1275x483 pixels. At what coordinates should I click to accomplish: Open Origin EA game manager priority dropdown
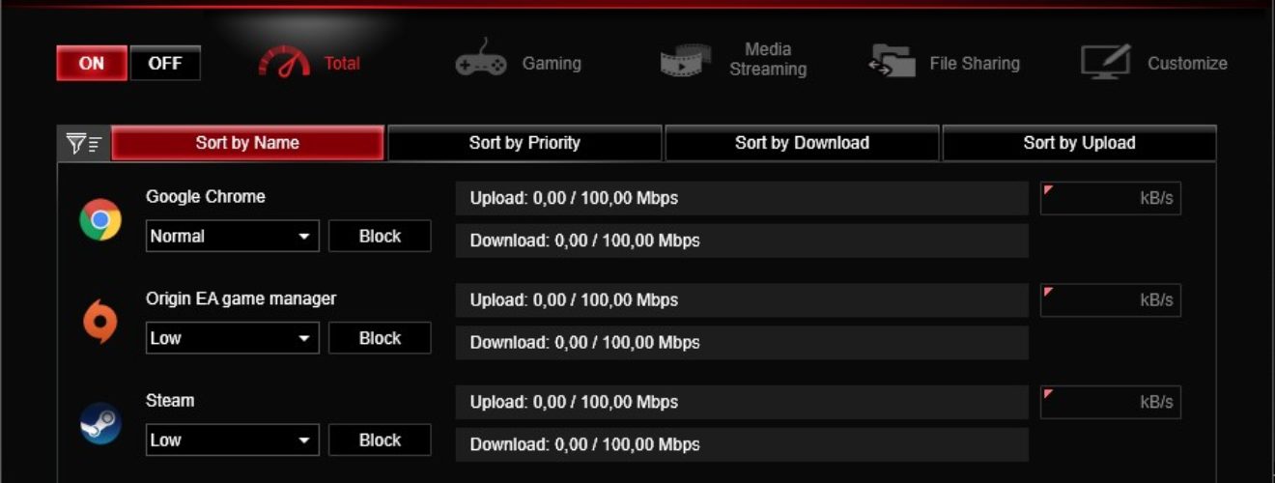(233, 338)
